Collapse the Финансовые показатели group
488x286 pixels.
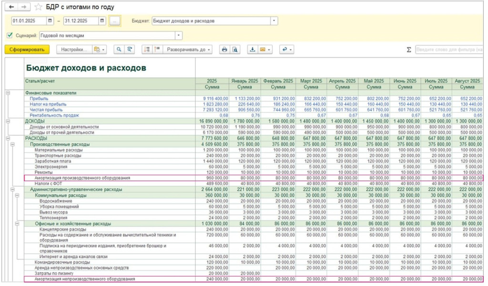tap(8, 93)
